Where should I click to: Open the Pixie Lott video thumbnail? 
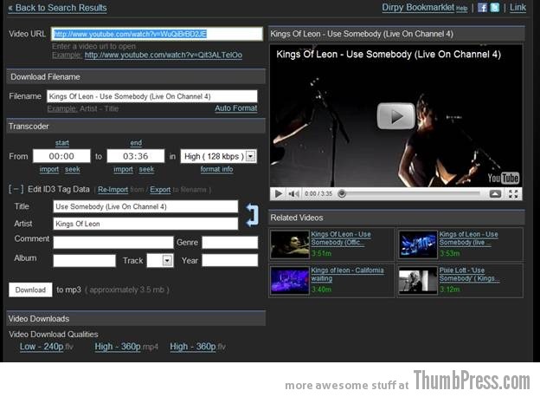(418, 280)
